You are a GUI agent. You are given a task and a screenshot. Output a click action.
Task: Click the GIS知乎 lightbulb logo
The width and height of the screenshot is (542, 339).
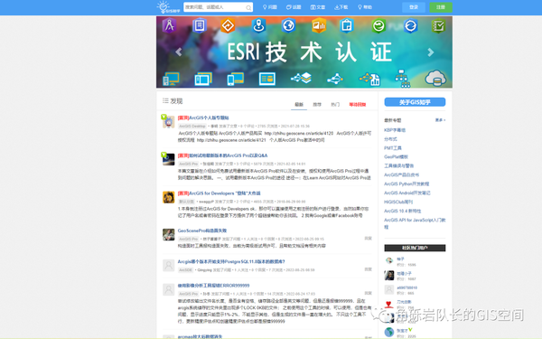click(x=168, y=7)
